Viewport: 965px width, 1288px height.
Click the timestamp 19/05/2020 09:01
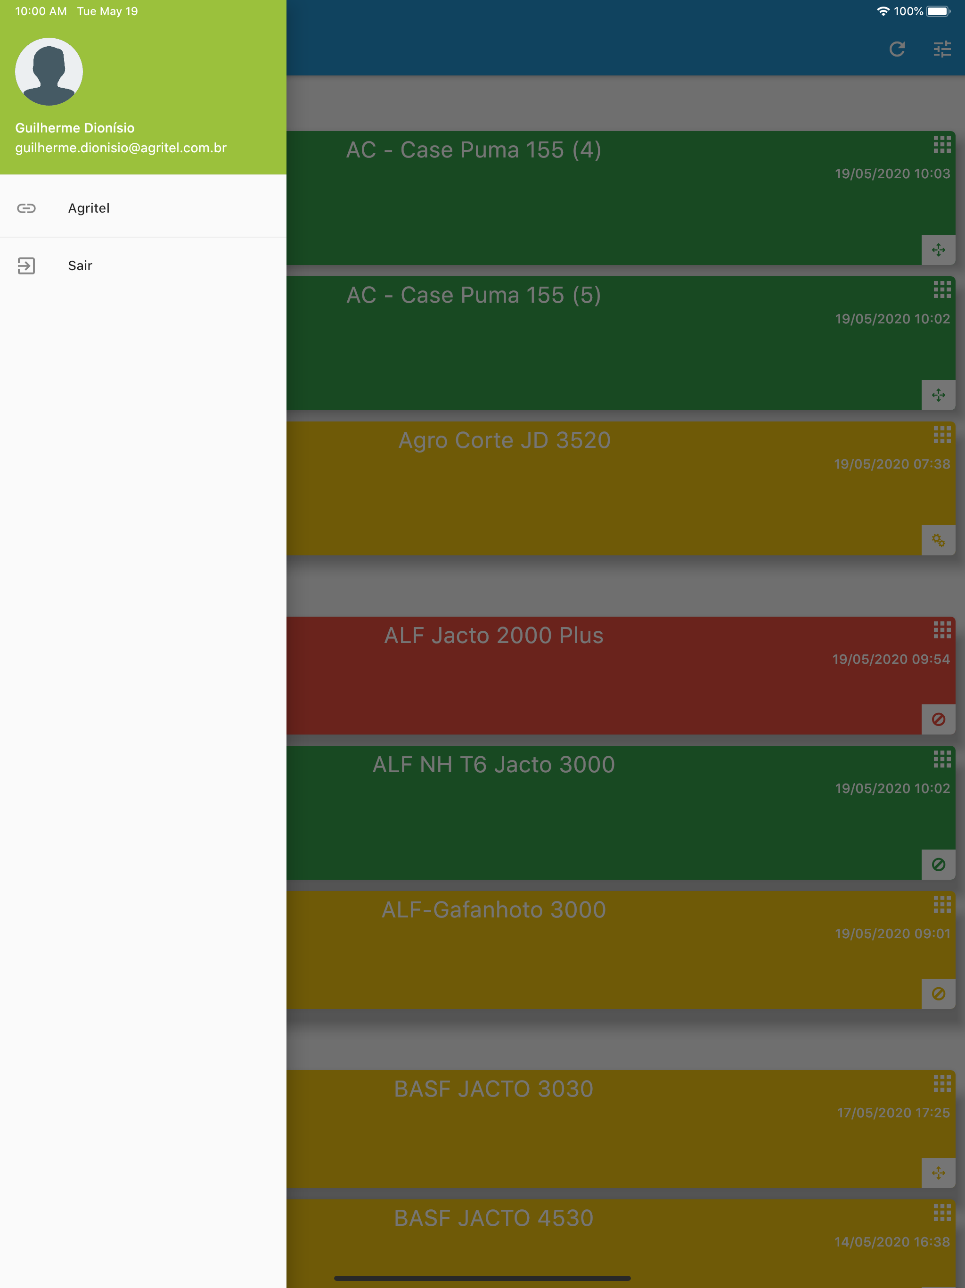pyautogui.click(x=892, y=933)
